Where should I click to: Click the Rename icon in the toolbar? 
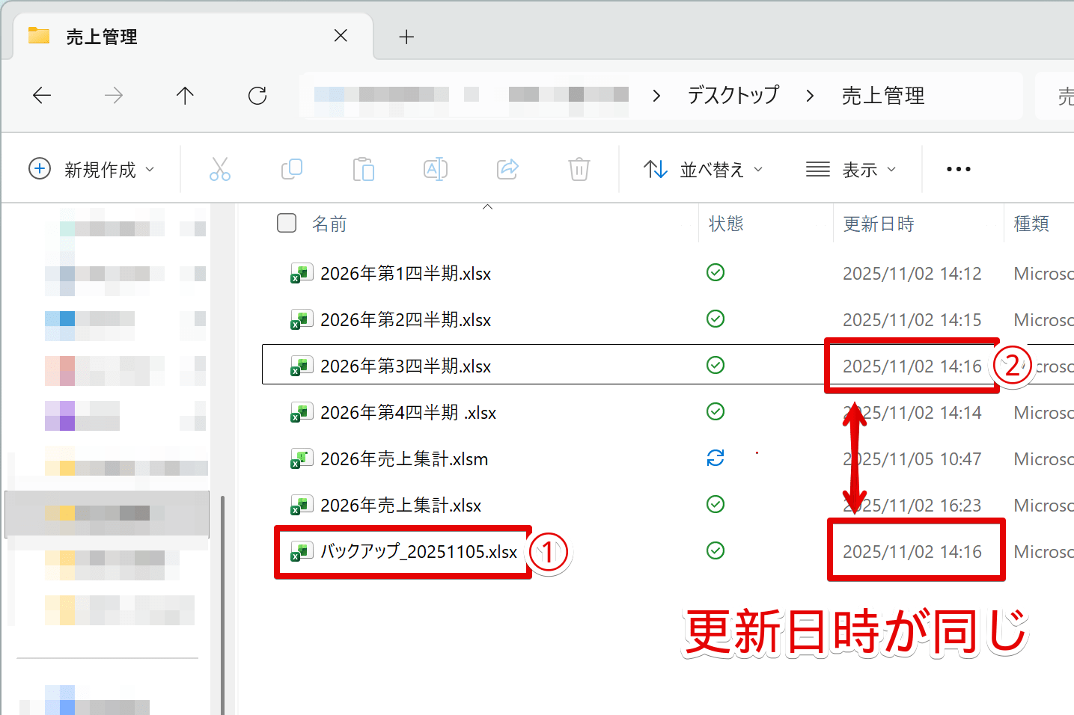coord(436,169)
